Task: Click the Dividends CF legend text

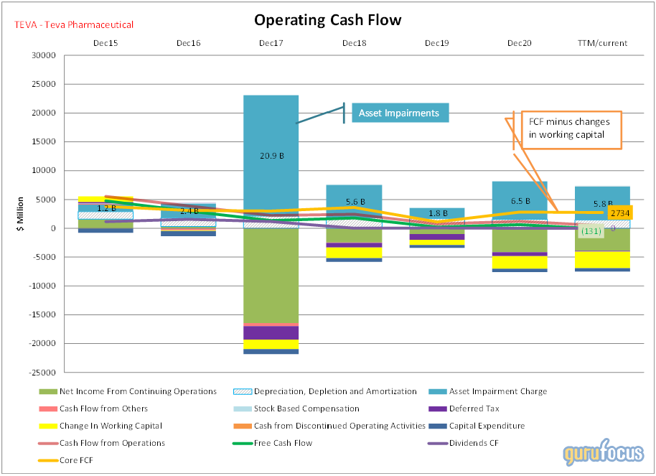Action: click(474, 443)
